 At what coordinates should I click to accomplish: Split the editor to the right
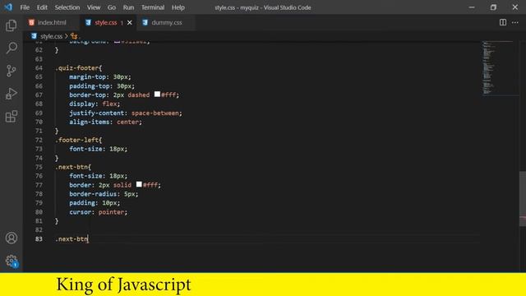[502, 22]
